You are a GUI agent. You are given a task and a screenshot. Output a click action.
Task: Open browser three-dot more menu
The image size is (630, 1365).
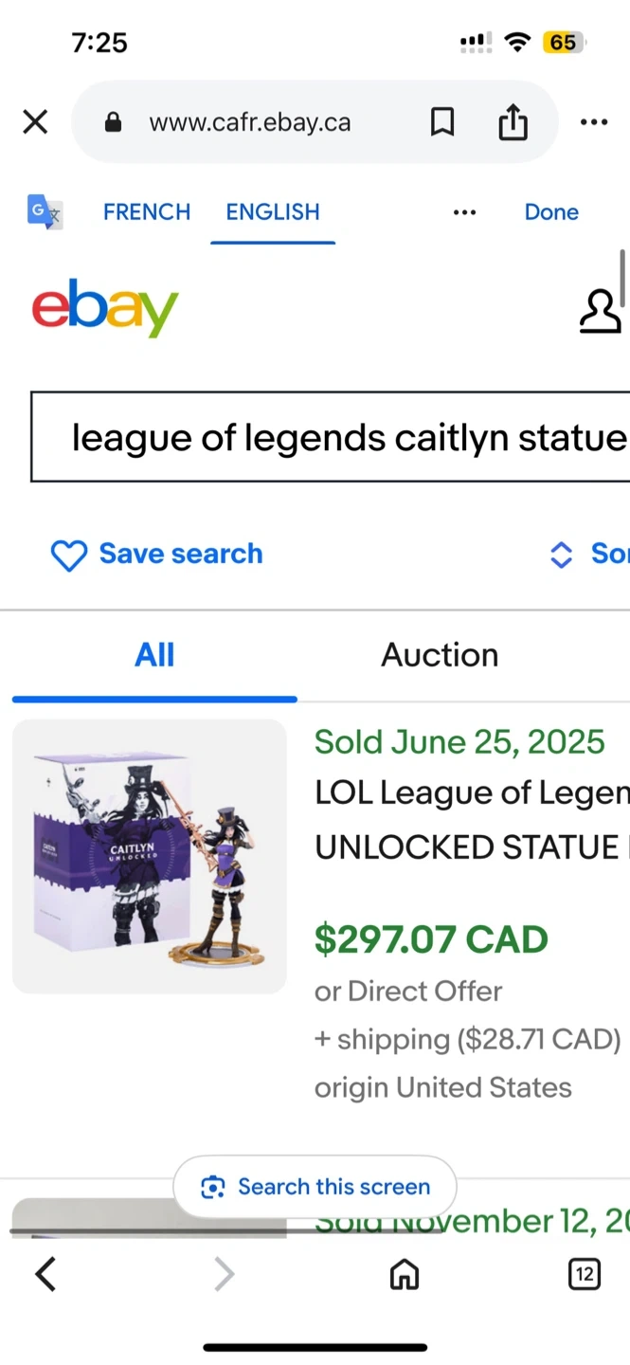pyautogui.click(x=594, y=121)
